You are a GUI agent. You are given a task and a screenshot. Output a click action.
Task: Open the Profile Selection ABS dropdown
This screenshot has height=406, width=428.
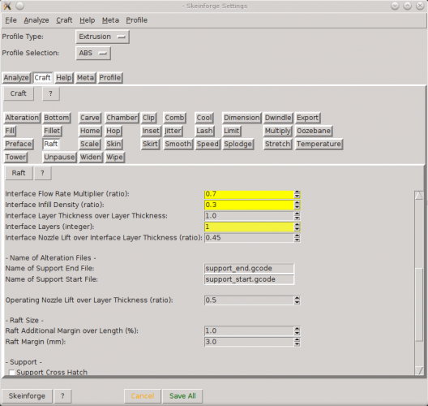(93, 53)
